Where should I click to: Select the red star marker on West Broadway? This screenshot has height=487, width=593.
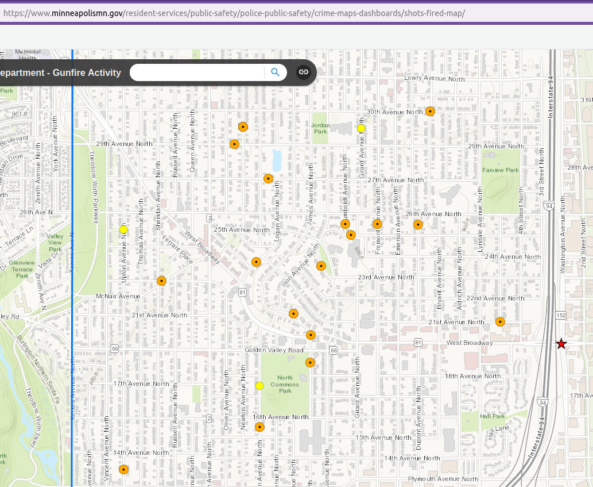561,344
